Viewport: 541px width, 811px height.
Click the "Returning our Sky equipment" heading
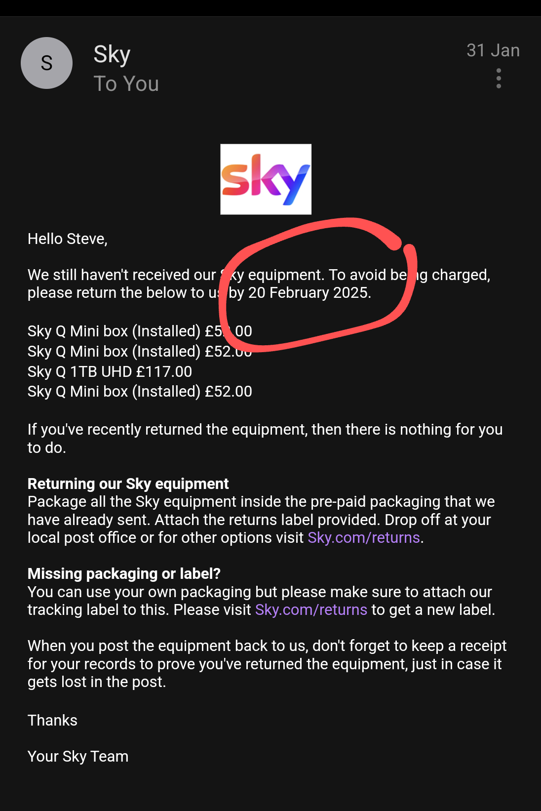tap(128, 484)
